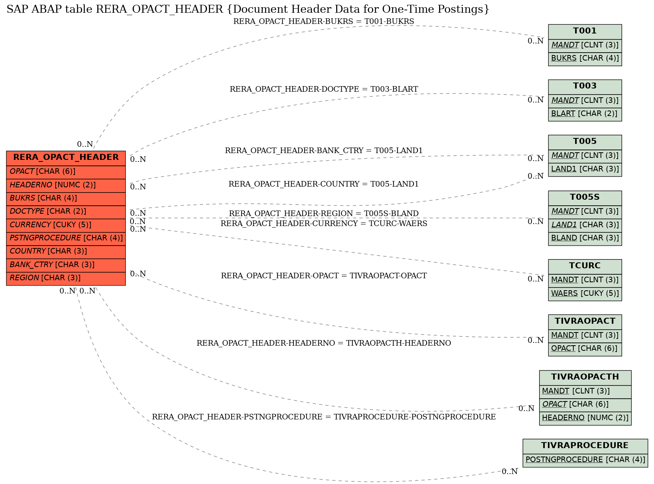Select the HEADERNO [NUMC (2)] row in RERA_OPACT_HEADER
The height and width of the screenshot is (484, 654).
pyautogui.click(x=66, y=185)
